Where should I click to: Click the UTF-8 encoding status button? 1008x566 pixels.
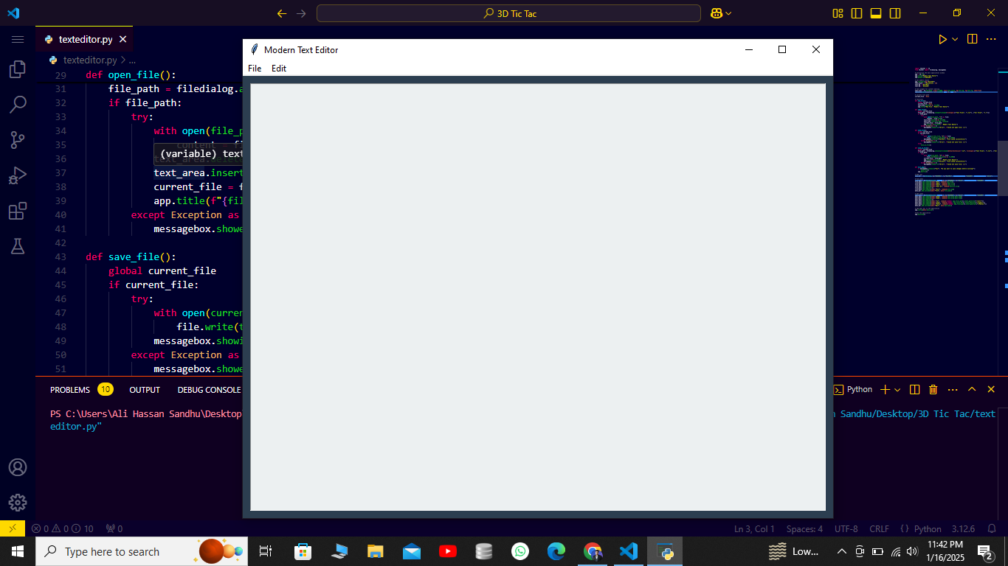846,528
